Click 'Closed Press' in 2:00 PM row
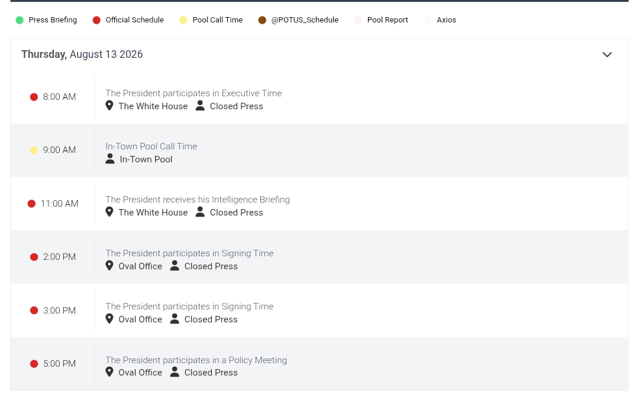 [211, 266]
